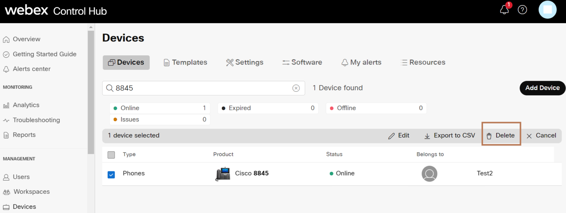Click Export to CSV text
This screenshot has height=213, width=566.
pyautogui.click(x=454, y=135)
